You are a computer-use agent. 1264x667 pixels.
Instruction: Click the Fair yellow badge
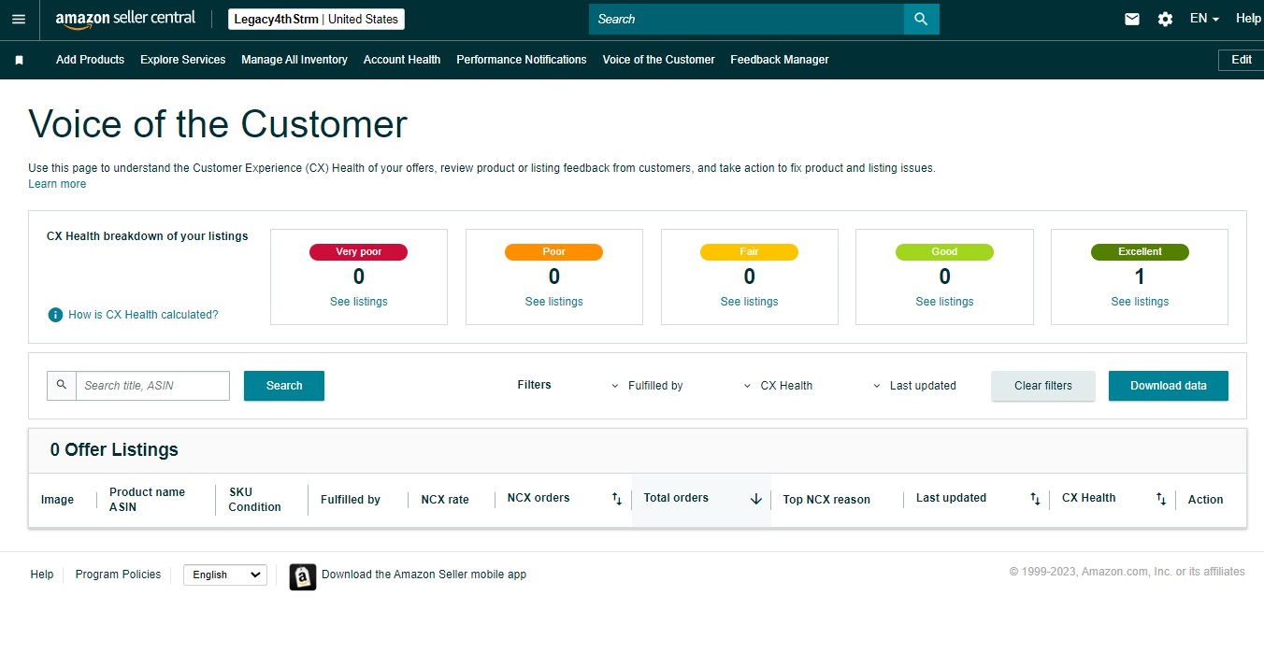(x=750, y=252)
